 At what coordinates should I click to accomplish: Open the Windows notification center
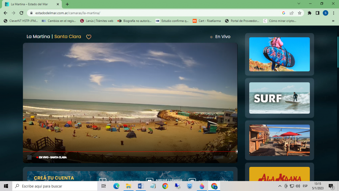click(x=331, y=186)
